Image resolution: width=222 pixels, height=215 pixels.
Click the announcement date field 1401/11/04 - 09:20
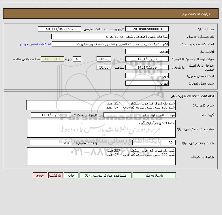[60, 29]
